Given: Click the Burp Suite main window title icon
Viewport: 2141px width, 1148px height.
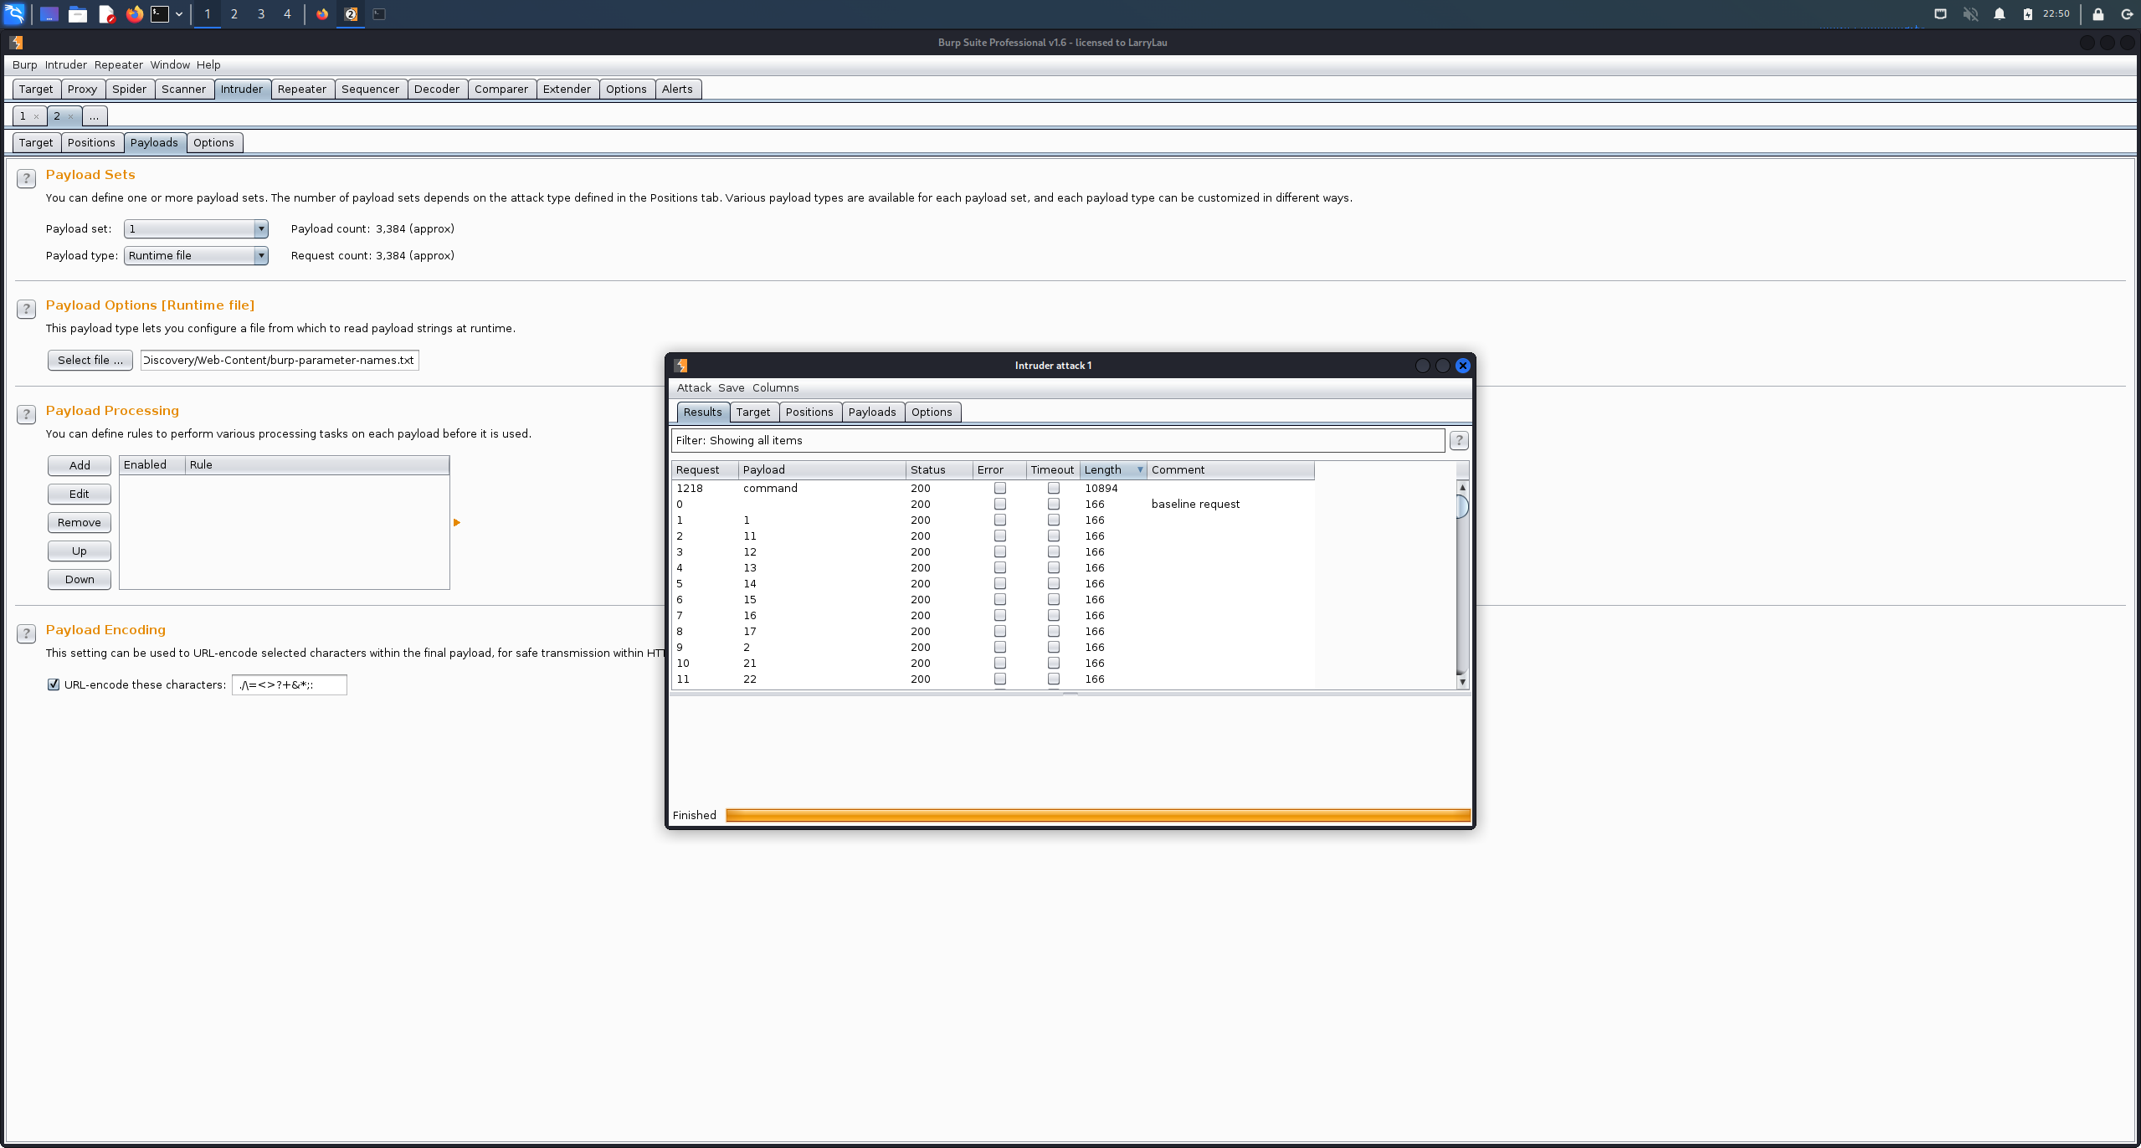Looking at the screenshot, I should tap(16, 43).
